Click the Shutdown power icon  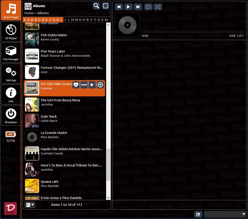11,116
